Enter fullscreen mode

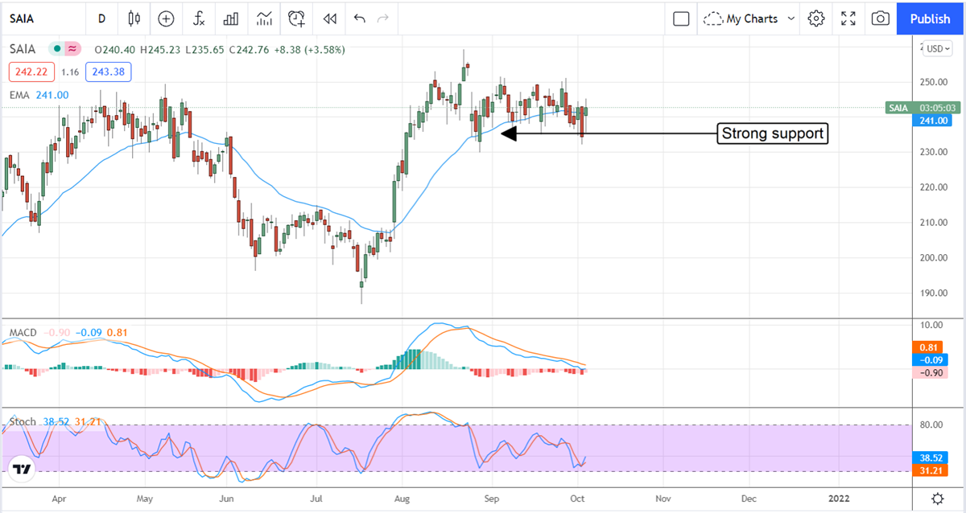848,18
